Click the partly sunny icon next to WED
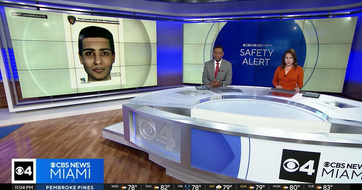Image resolution: width=362 pixels, height=190 pixels. (x=124, y=187)
